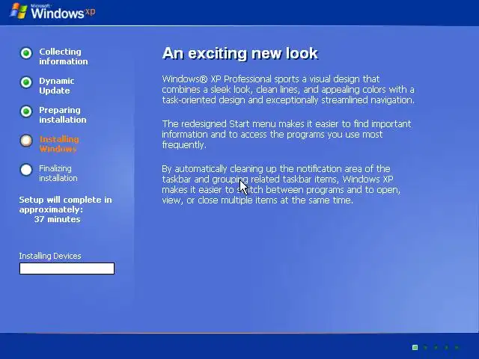Click the Preparing installation step indicator

[x=26, y=111]
